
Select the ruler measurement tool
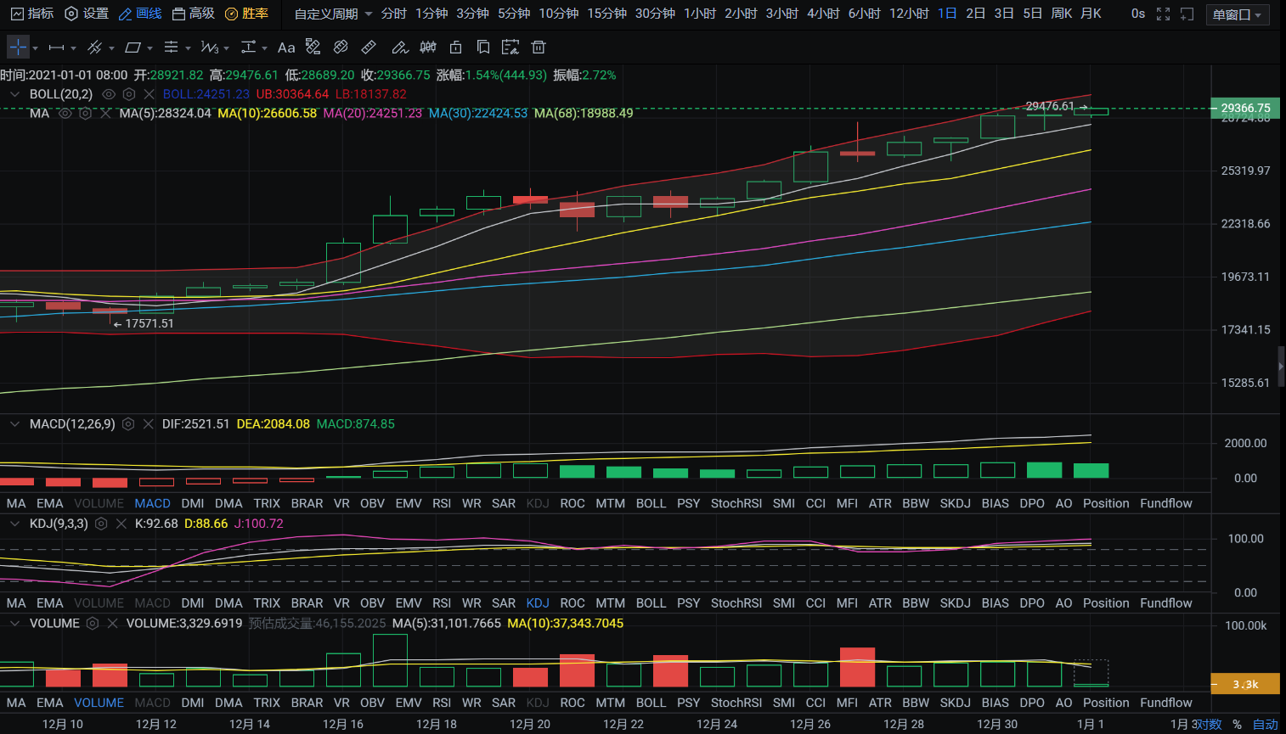click(x=369, y=48)
